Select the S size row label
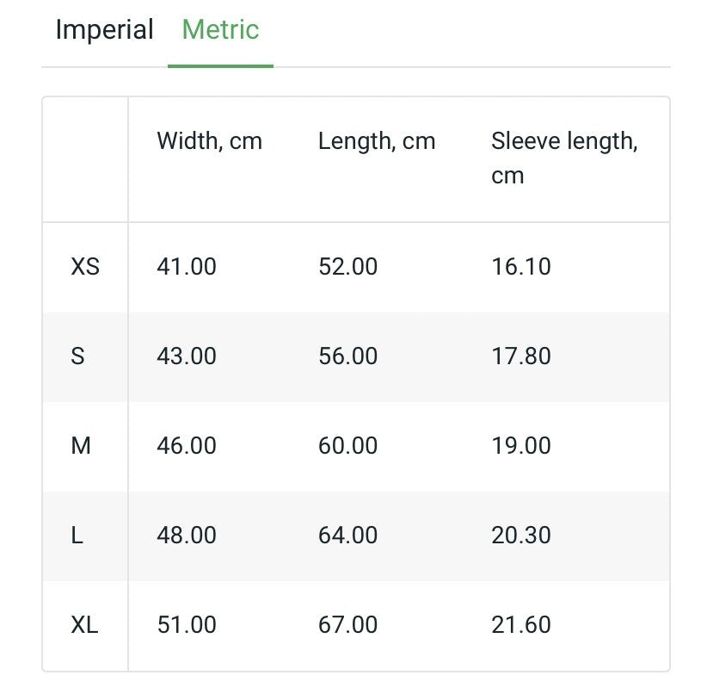This screenshot has width=707, height=700. pyautogui.click(x=77, y=356)
